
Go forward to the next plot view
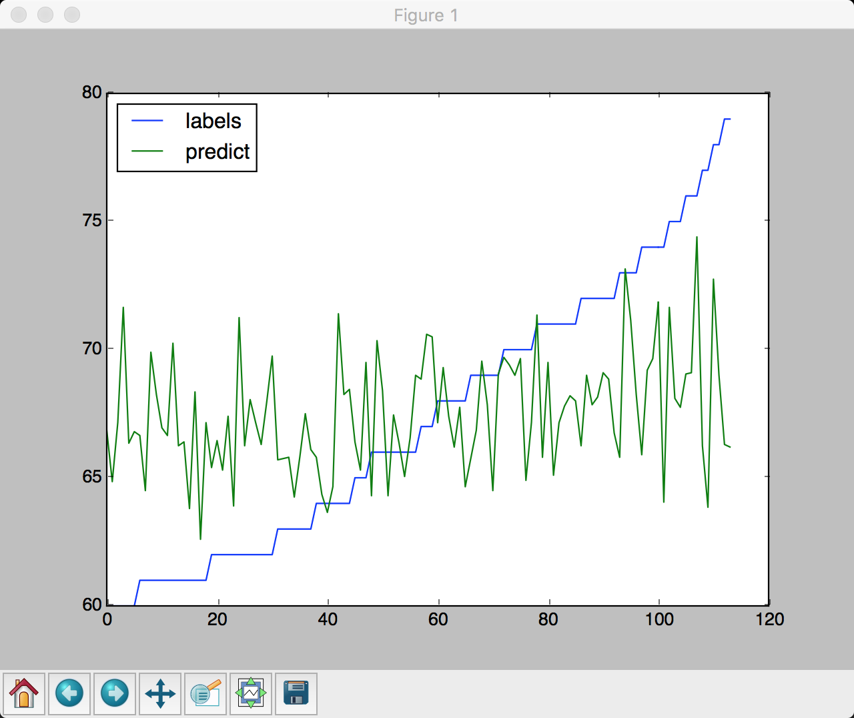click(x=115, y=693)
